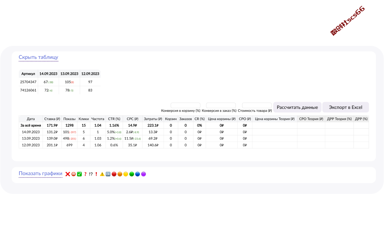Click the Экспорт в Excel button
This screenshot has height=240, width=384.
pos(346,107)
